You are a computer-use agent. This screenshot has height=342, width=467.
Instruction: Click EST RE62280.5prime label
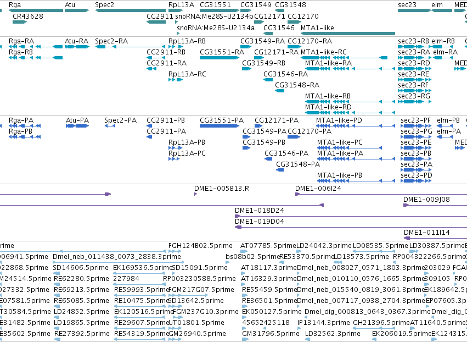(x=81, y=278)
